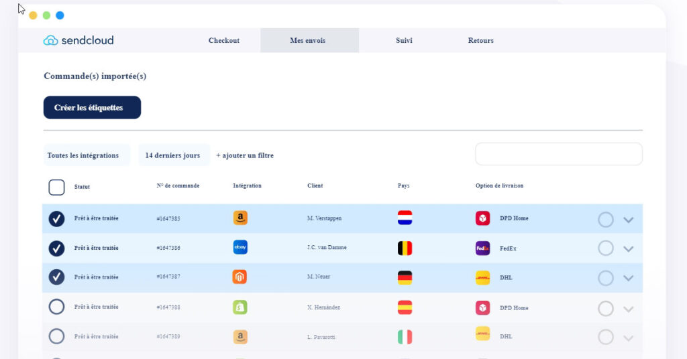This screenshot has height=359, width=687.
Task: Sort by N° de commande header
Action: (x=178, y=186)
